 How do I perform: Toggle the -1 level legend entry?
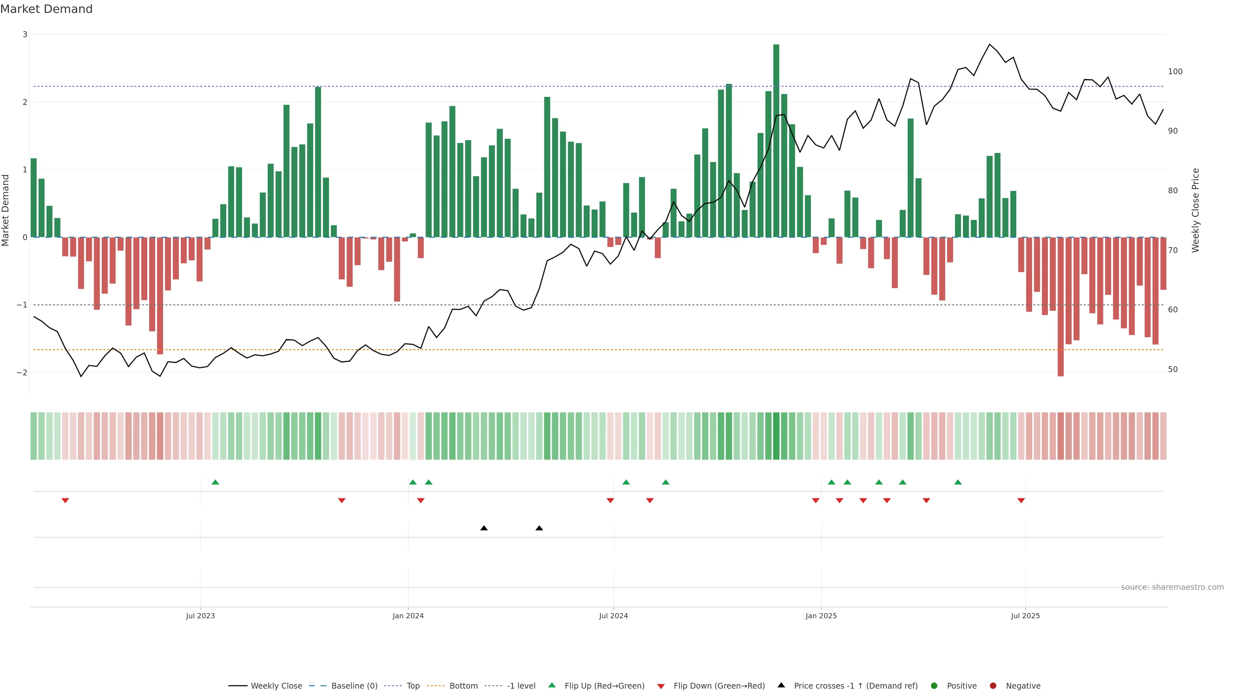click(x=521, y=685)
